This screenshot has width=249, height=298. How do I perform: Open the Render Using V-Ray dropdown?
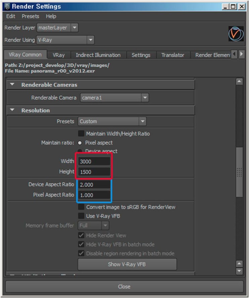click(65, 40)
